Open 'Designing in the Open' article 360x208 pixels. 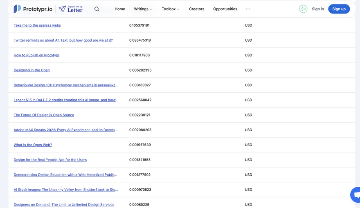coord(32,70)
